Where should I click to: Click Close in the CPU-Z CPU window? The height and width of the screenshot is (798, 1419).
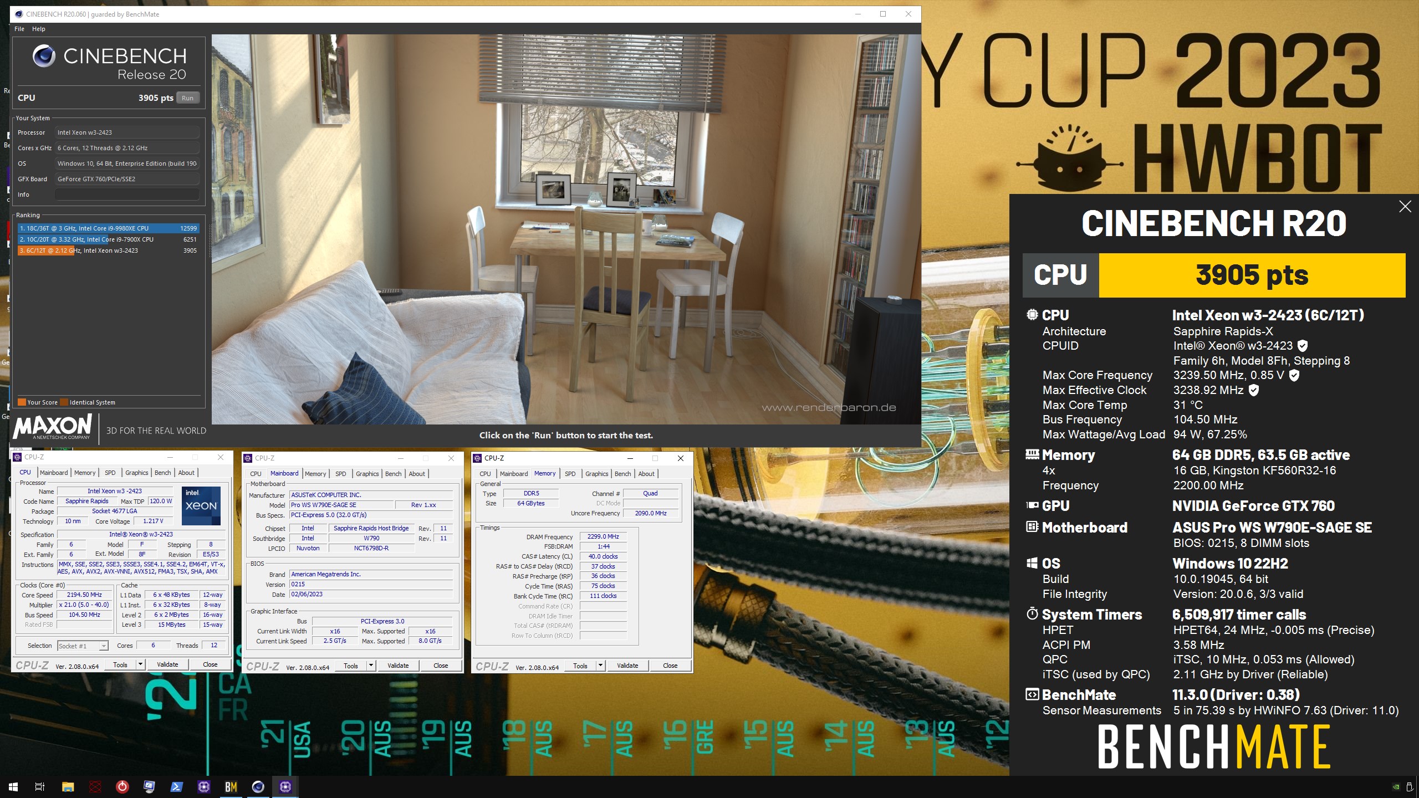[210, 664]
